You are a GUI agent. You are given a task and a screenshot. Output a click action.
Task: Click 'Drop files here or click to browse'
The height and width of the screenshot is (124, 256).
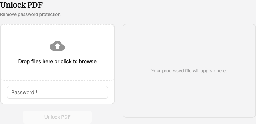click(57, 61)
